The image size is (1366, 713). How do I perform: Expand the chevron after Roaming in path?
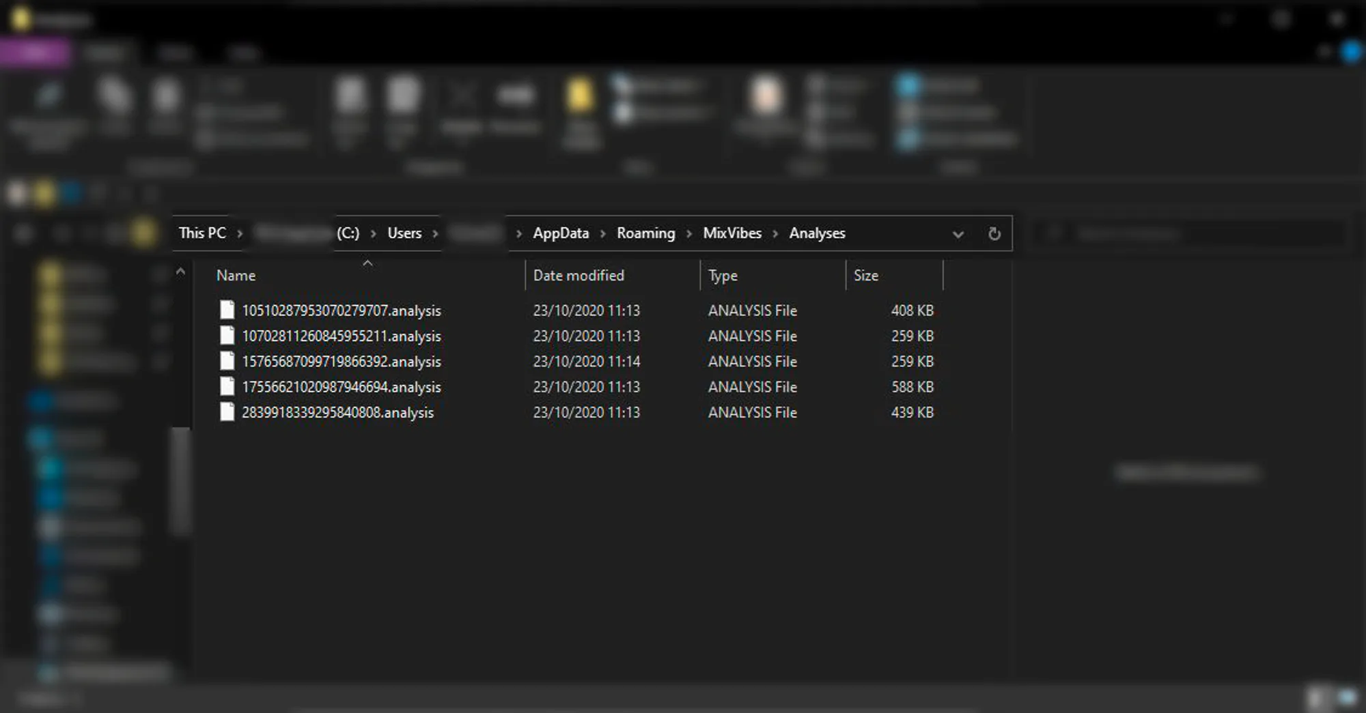[x=688, y=234]
